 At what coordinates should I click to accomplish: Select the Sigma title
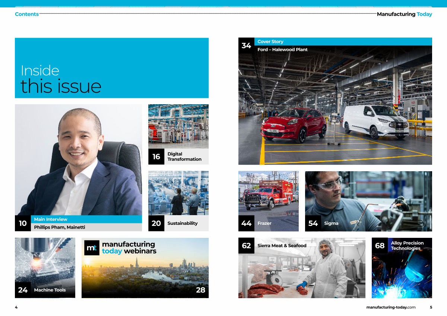coord(331,223)
